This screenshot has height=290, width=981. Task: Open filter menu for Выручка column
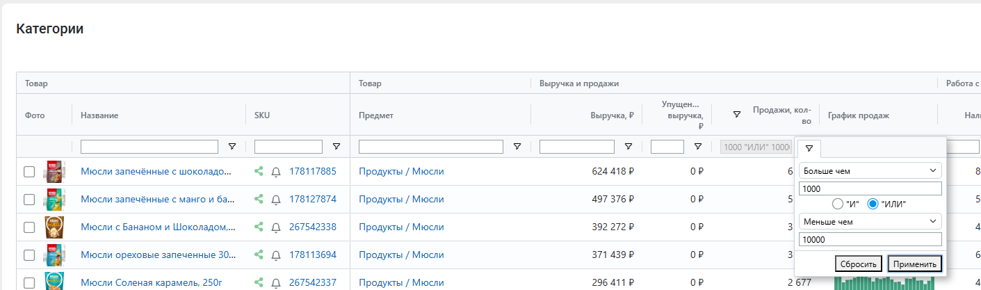(x=629, y=147)
